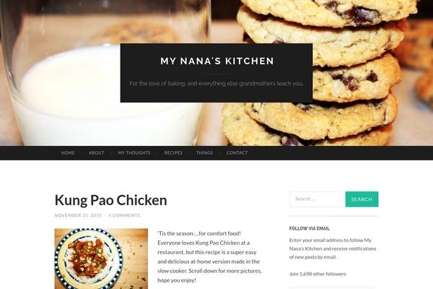Click the 'Join 1,698 other followers' text
The width and height of the screenshot is (433, 289).
point(318,274)
